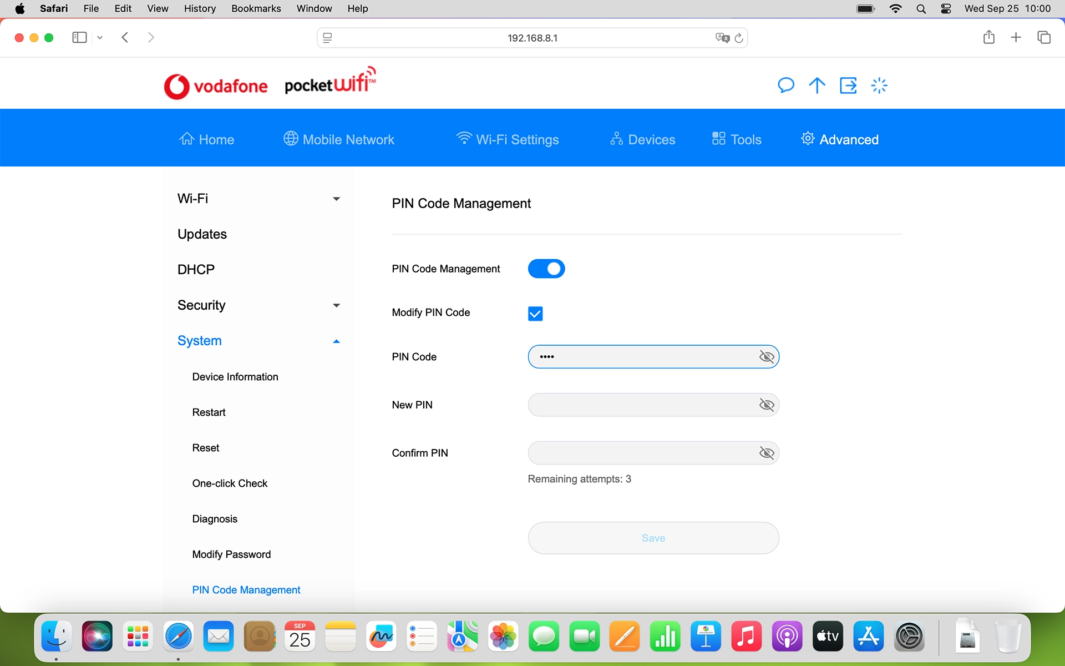Viewport: 1065px width, 666px height.
Task: Turn off PIN Code Management switch
Action: [x=546, y=269]
